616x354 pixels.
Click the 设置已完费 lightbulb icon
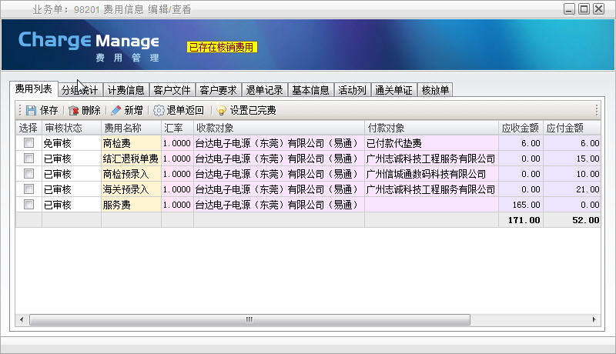pyautogui.click(x=222, y=110)
